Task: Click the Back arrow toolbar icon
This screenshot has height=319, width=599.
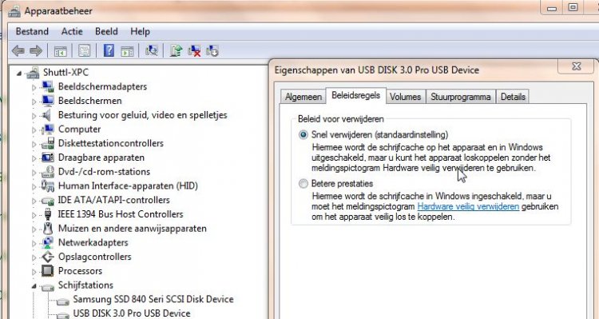Action: (x=18, y=50)
